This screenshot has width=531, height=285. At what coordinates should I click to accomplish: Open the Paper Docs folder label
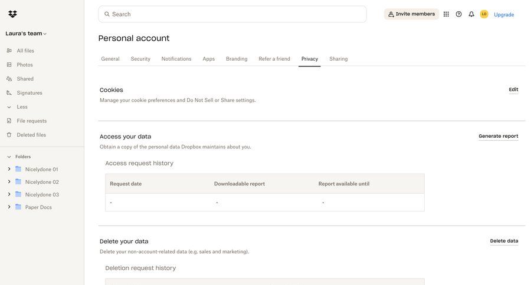38,207
